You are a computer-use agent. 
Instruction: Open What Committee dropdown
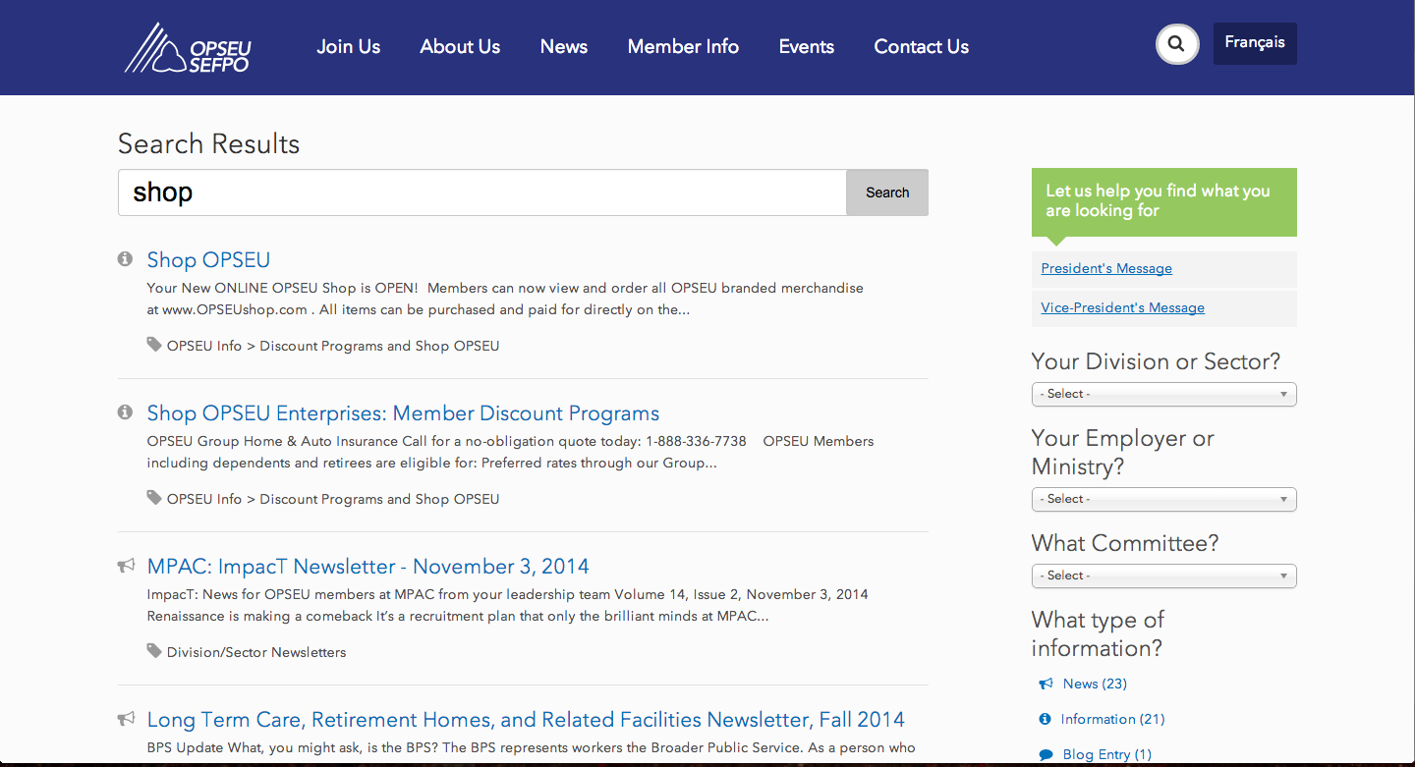1164,575
